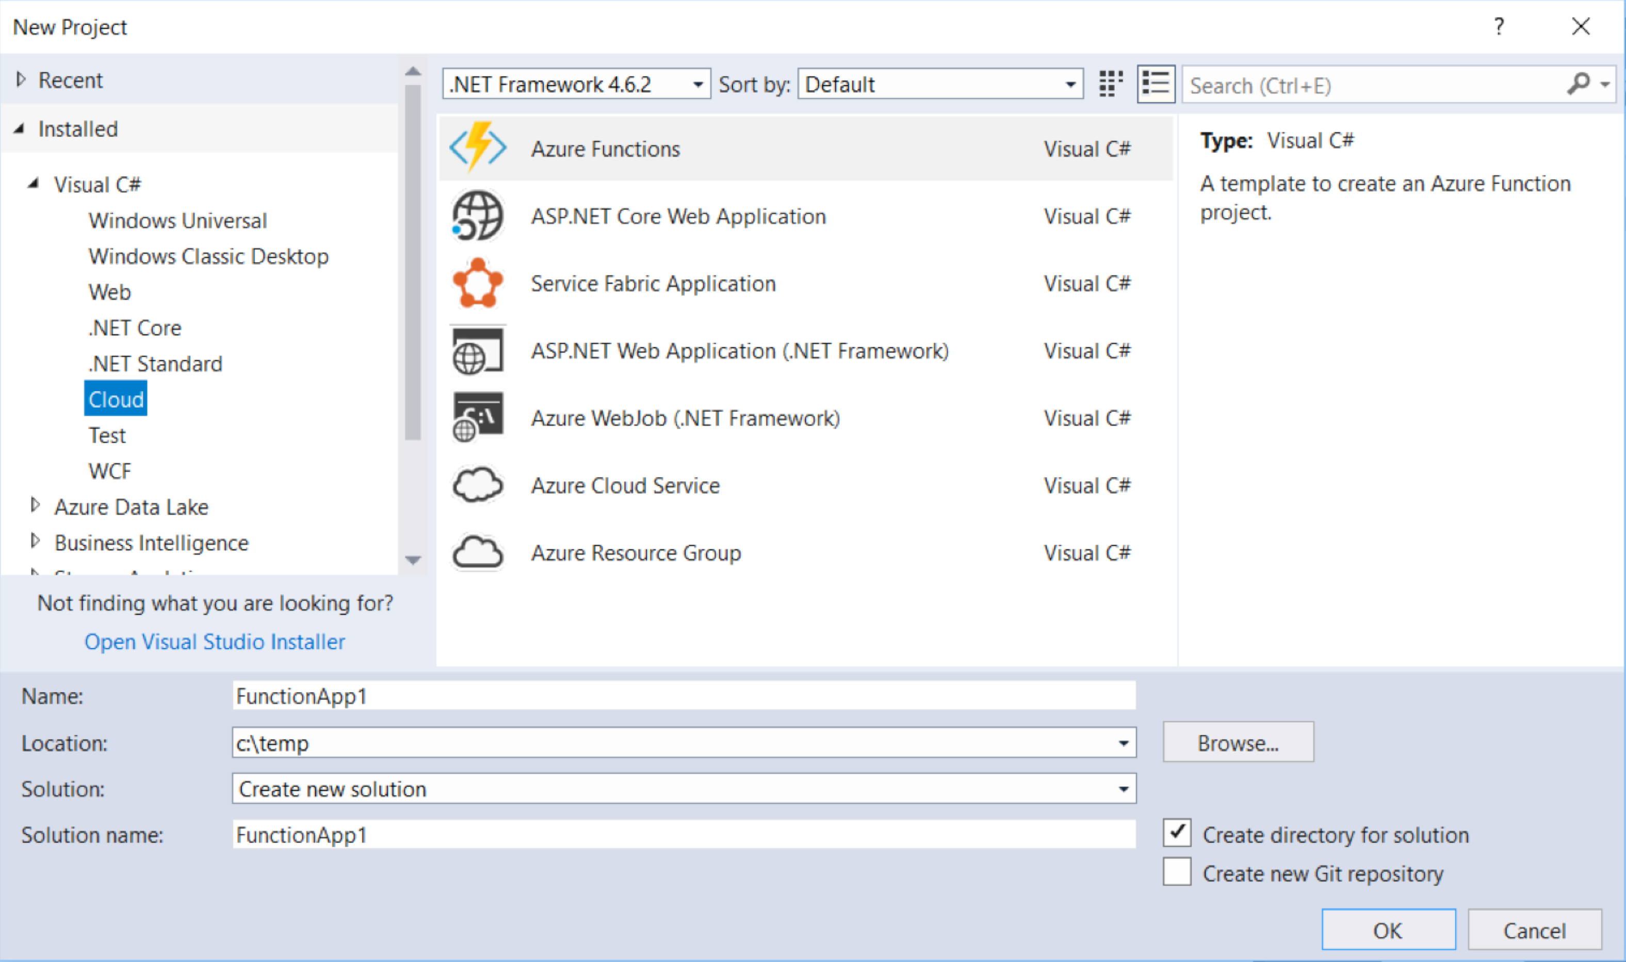
Task: Select the Azure Functions template name
Action: [606, 149]
